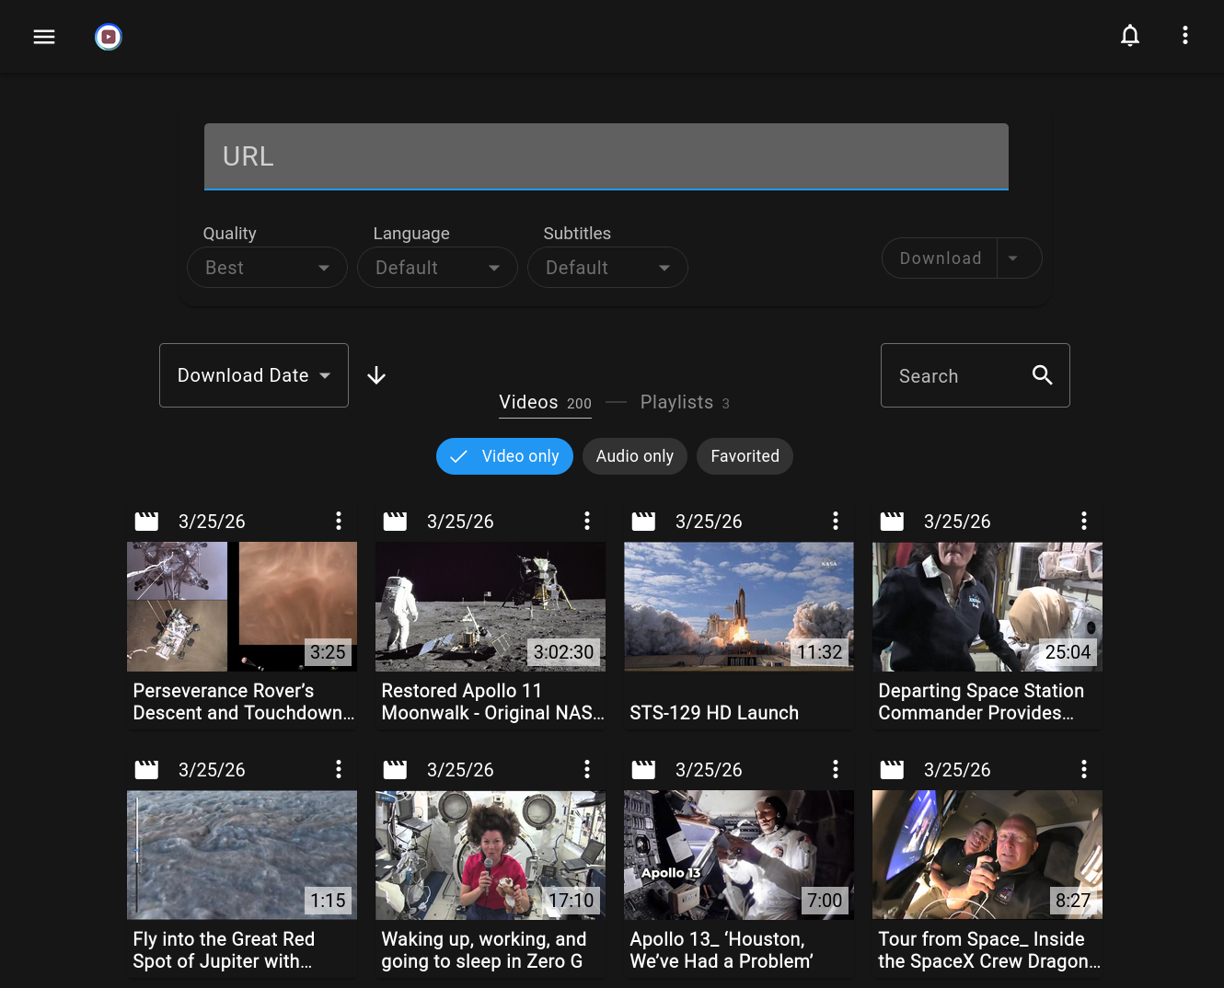The image size is (1224, 988).
Task: Click film icon on SpaceX Crew Dragon card
Action: pos(892,770)
